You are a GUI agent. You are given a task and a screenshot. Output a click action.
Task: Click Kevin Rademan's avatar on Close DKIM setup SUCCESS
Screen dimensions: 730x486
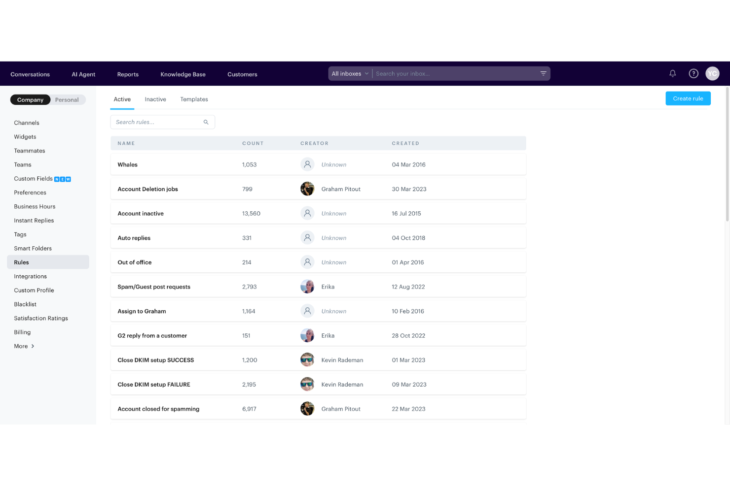click(307, 359)
